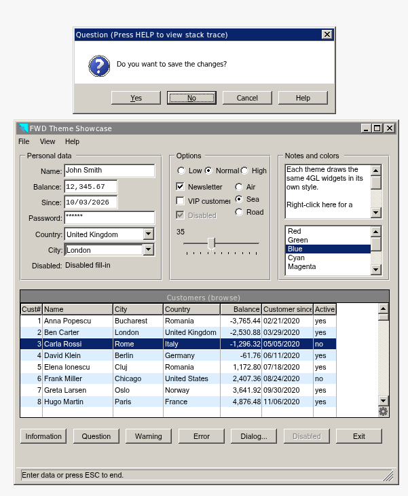The height and width of the screenshot is (496, 408).
Task: Expand the City combo box arrow
Action: [148, 249]
